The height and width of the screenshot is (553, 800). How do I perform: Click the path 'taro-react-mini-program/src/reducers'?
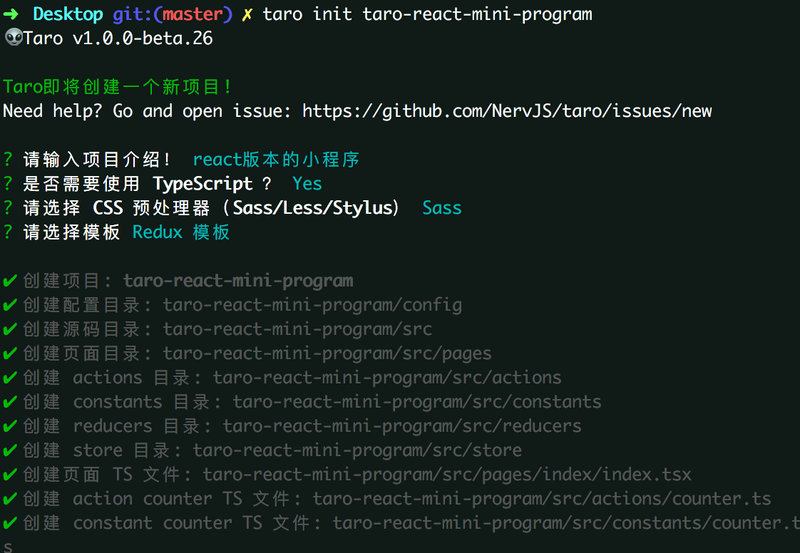tap(402, 426)
